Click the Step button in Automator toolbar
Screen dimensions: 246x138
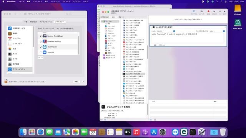[x=214, y=11]
